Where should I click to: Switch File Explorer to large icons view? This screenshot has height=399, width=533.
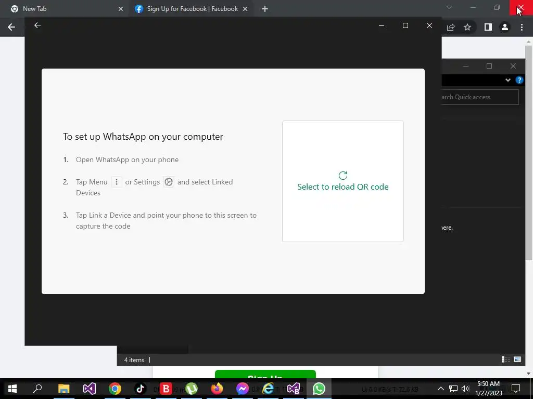517,360
